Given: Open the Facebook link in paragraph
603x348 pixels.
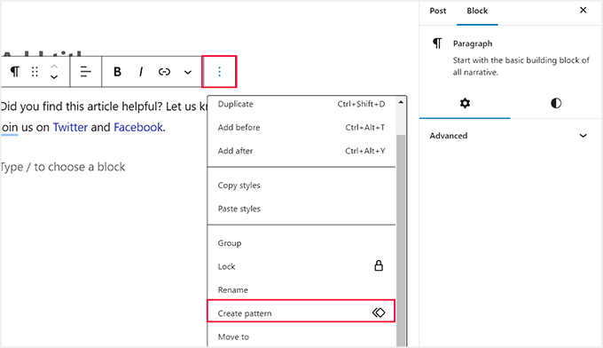Looking at the screenshot, I should (138, 127).
